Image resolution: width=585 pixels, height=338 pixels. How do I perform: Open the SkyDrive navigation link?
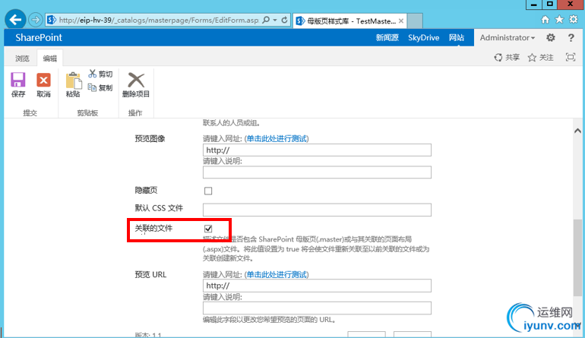423,38
